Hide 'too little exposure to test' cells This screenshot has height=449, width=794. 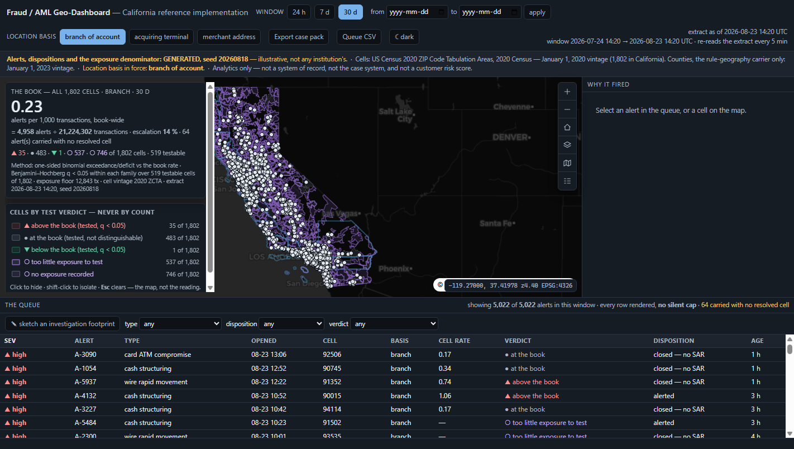click(105, 262)
